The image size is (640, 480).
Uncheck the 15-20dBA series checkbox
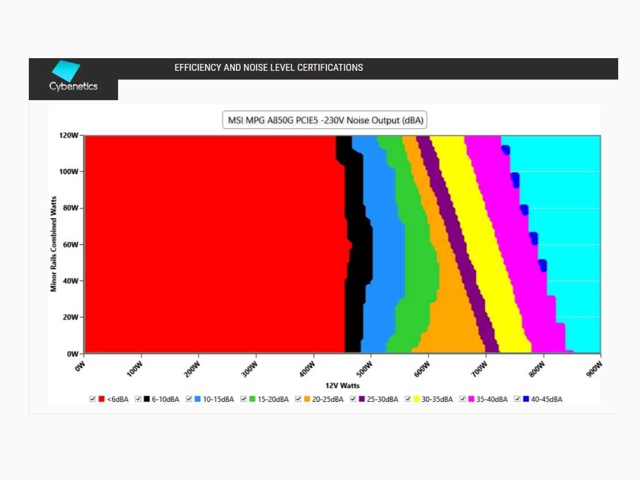(x=243, y=399)
